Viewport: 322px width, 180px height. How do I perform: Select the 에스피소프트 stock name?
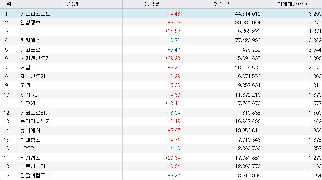35,14
